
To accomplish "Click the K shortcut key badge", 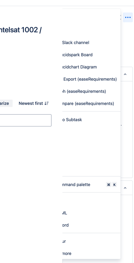I will point(115,185).
